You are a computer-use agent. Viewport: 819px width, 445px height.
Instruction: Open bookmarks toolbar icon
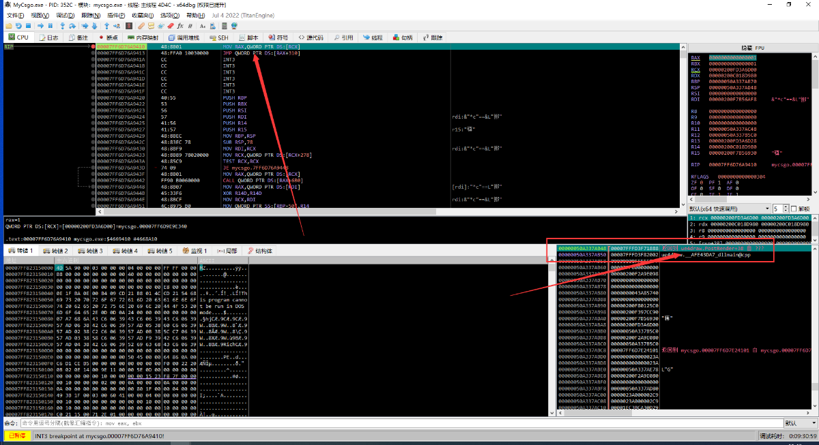(x=171, y=25)
